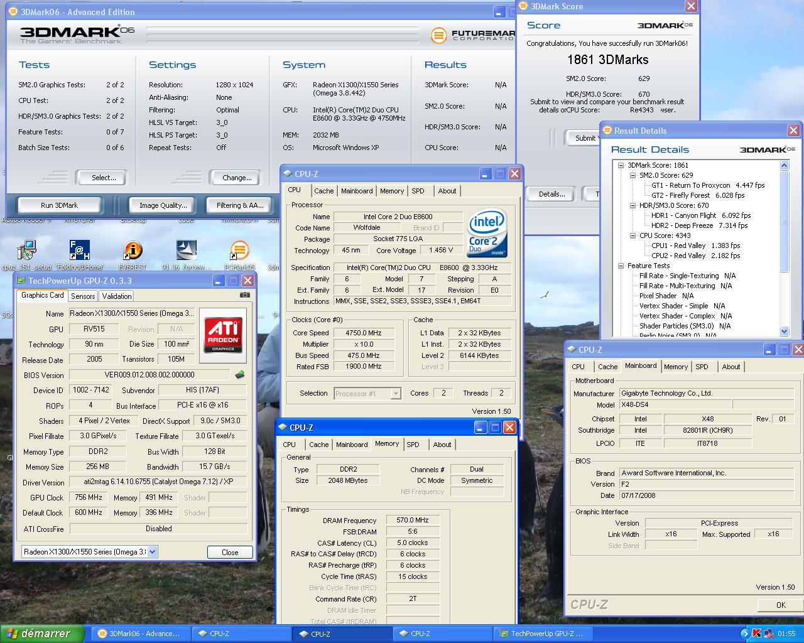The image size is (804, 643).
Task: Click the ATI Radeon logo in GPU-Z
Action: [223, 335]
